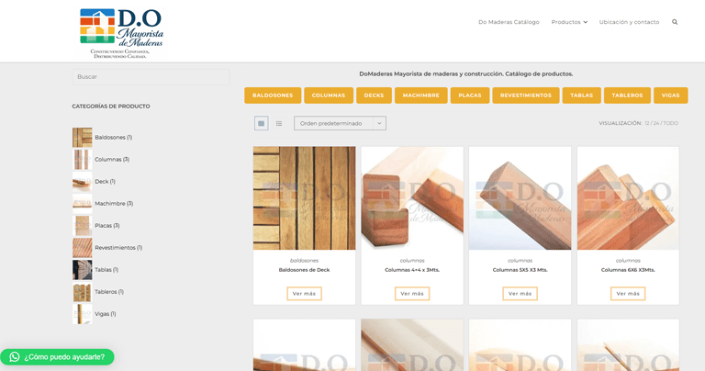Click Baldosones de Deck product image
705x371 pixels.
tap(305, 197)
